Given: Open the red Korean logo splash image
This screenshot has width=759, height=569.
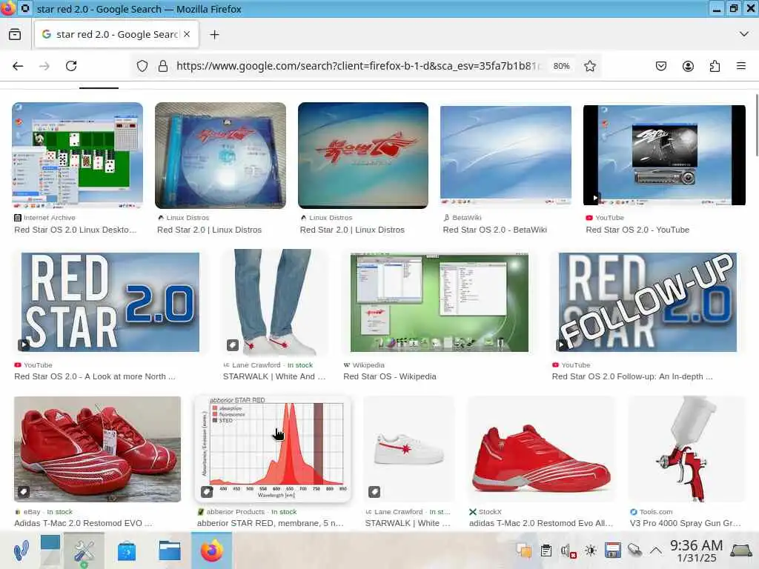Looking at the screenshot, I should (x=363, y=156).
